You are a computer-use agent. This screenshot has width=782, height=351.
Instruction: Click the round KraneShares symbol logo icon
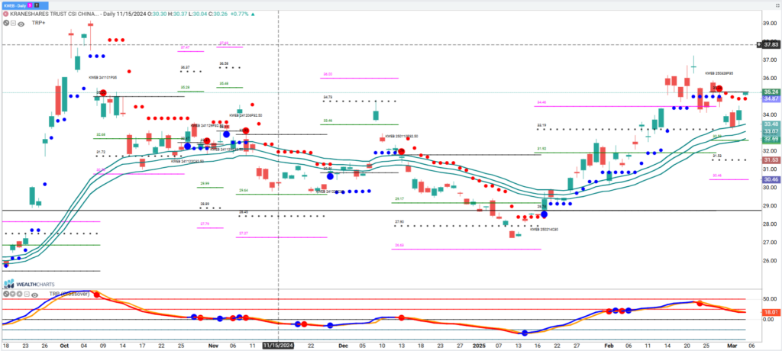tap(5, 14)
